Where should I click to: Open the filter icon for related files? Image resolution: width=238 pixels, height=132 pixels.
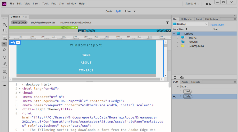(167, 23)
